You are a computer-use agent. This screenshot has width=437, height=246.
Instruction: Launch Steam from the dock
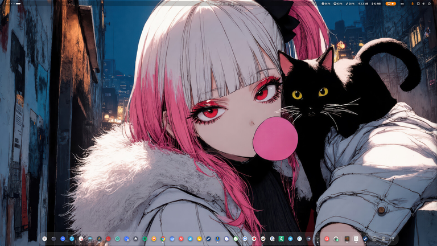coord(208,239)
